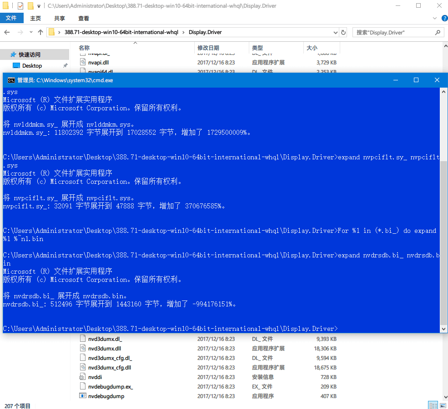Click Explorer quick access properties checkmark icon
The height and width of the screenshot is (409, 448).
pos(20,6)
